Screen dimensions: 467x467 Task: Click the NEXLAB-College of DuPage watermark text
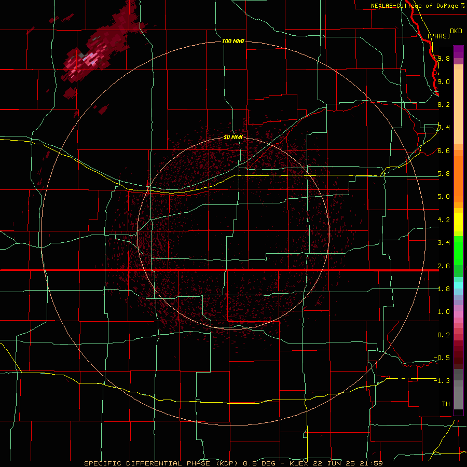(417, 6)
